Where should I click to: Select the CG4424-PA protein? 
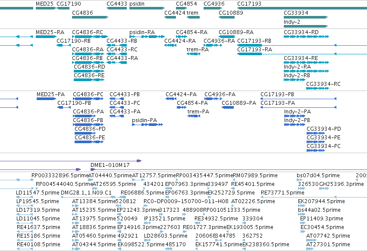pos(181,94)
